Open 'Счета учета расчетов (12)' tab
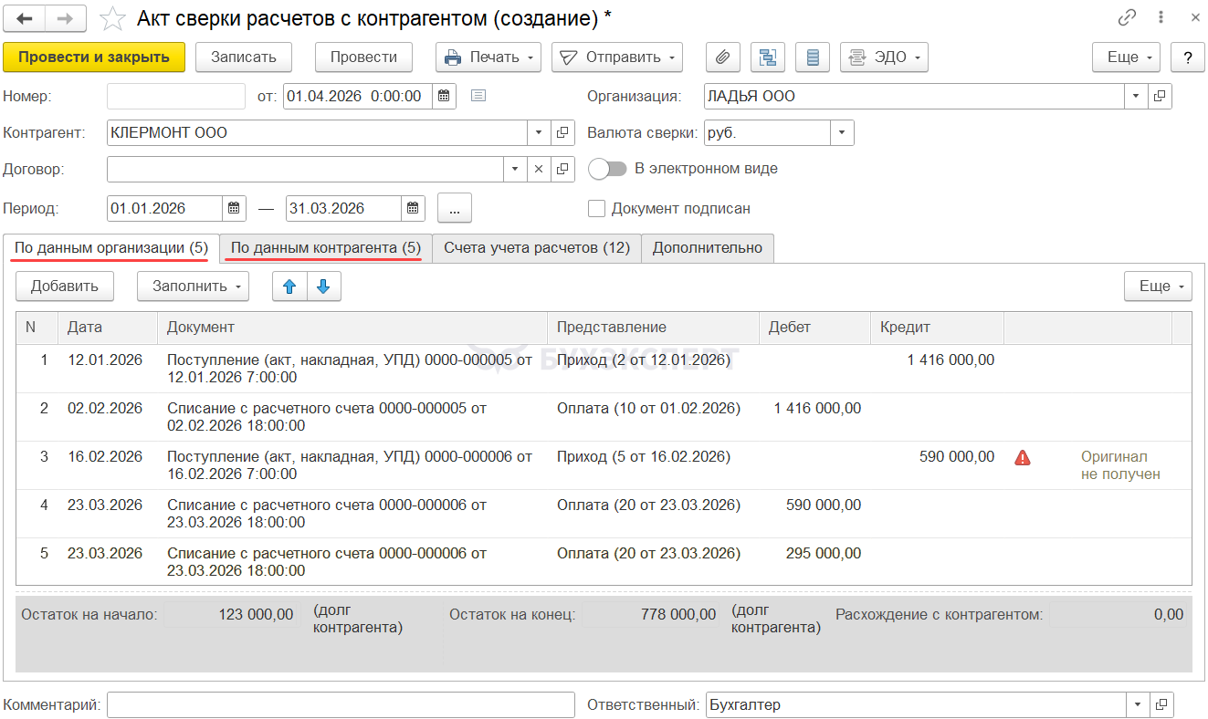Screen dimensions: 1208x719 (x=536, y=248)
